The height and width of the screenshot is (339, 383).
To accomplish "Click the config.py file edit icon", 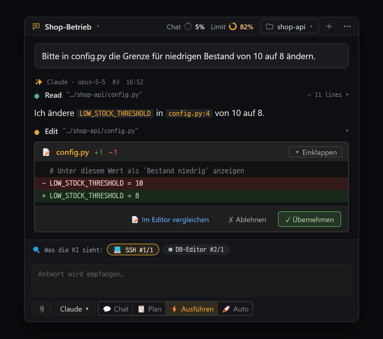I will click(x=46, y=152).
